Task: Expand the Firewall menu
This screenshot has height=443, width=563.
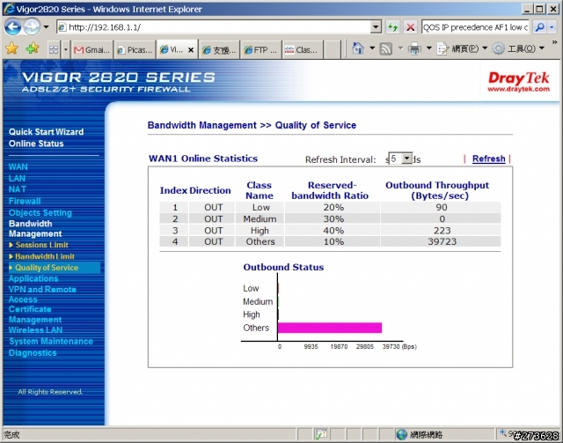Action: point(25,201)
